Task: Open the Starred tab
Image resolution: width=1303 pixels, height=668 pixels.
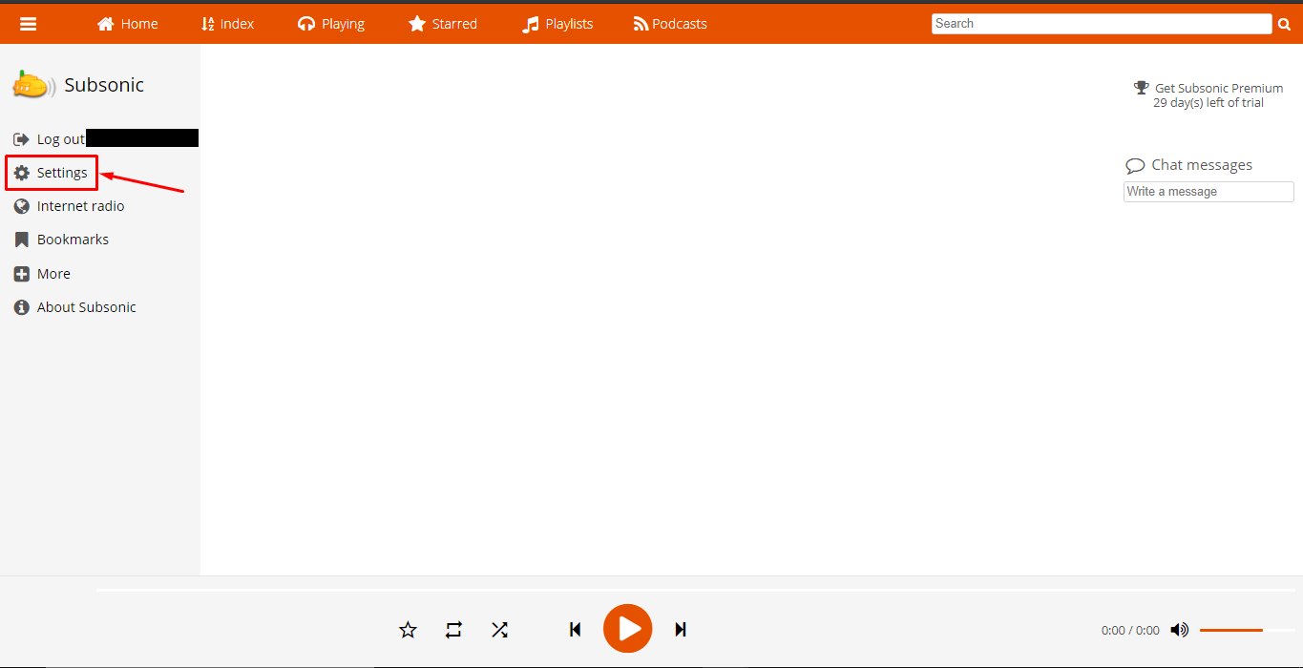Action: 443,24
